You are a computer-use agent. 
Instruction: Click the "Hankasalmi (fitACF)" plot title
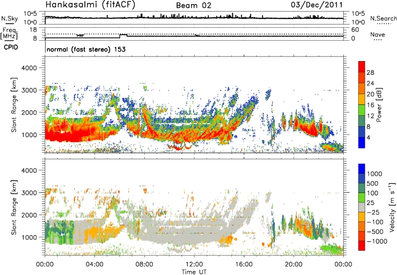pos(90,5)
